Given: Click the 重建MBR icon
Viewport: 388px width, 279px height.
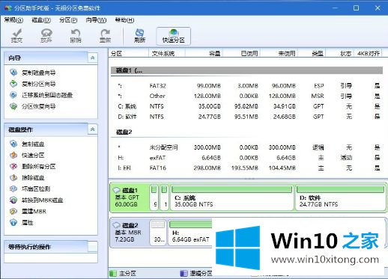Looking at the screenshot, I should point(13,212).
